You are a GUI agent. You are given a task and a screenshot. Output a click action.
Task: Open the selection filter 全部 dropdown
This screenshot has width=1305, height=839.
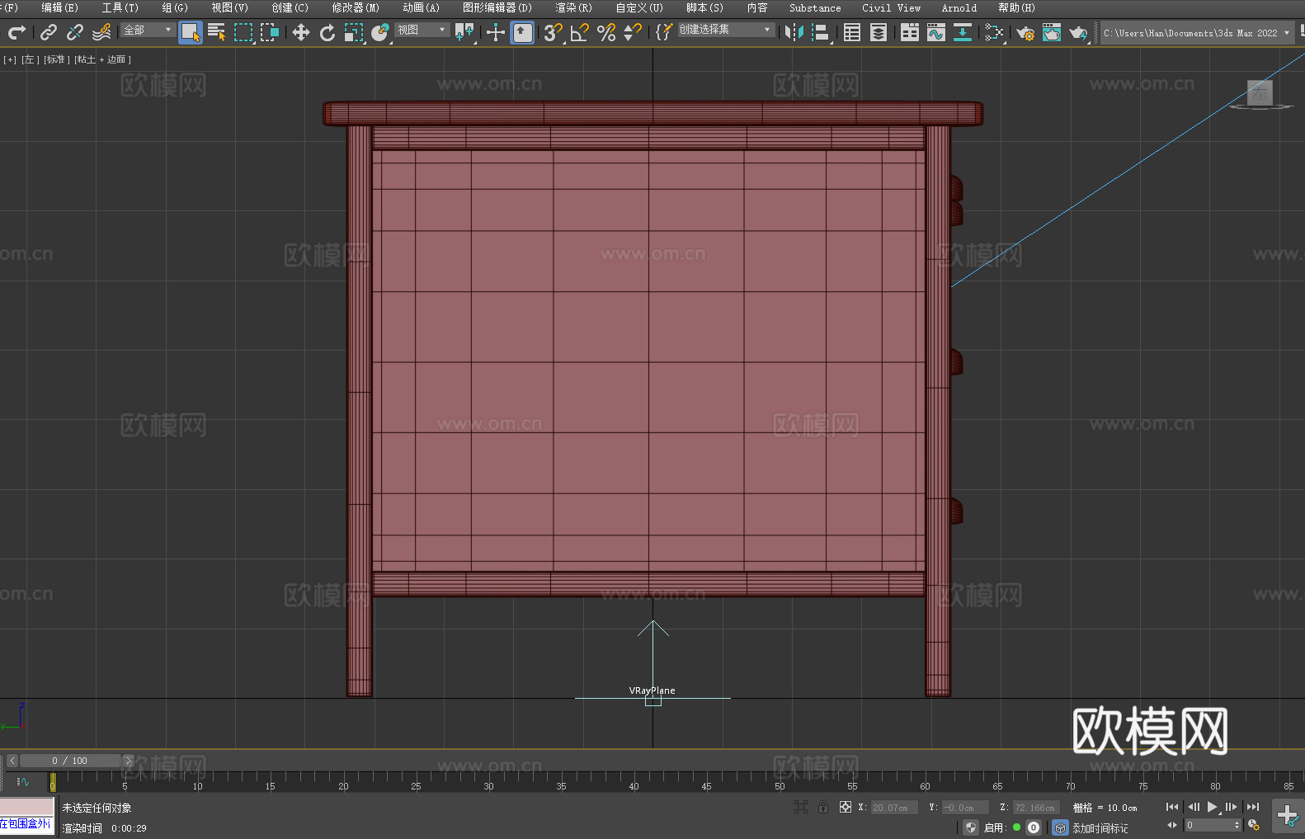coord(148,30)
